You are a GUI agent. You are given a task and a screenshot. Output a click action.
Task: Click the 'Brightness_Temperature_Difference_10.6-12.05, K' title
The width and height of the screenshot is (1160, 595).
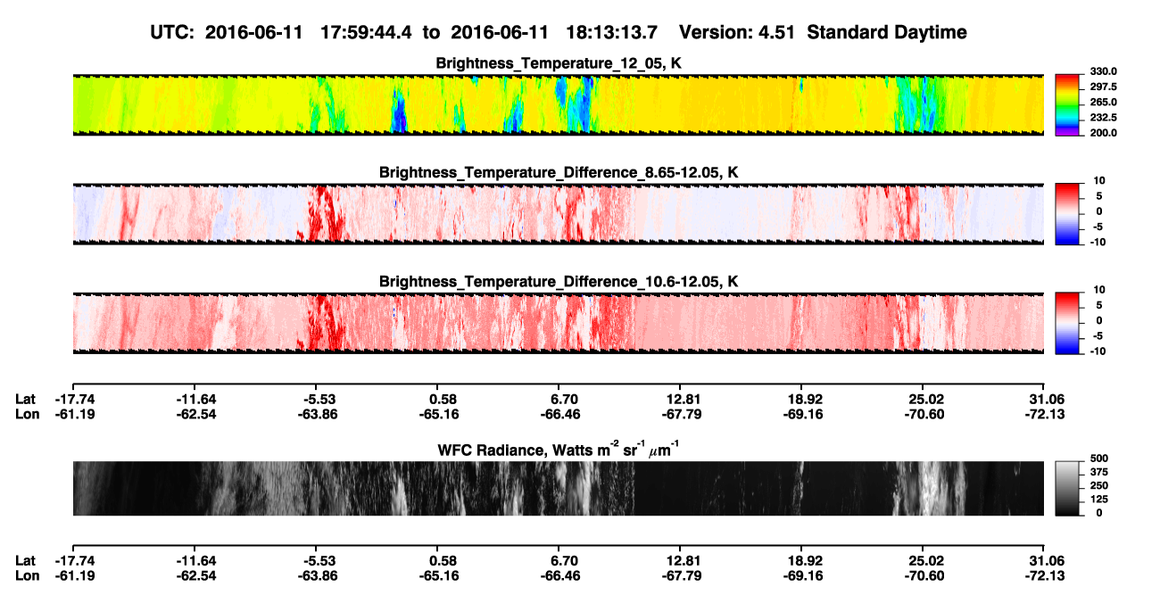point(559,282)
